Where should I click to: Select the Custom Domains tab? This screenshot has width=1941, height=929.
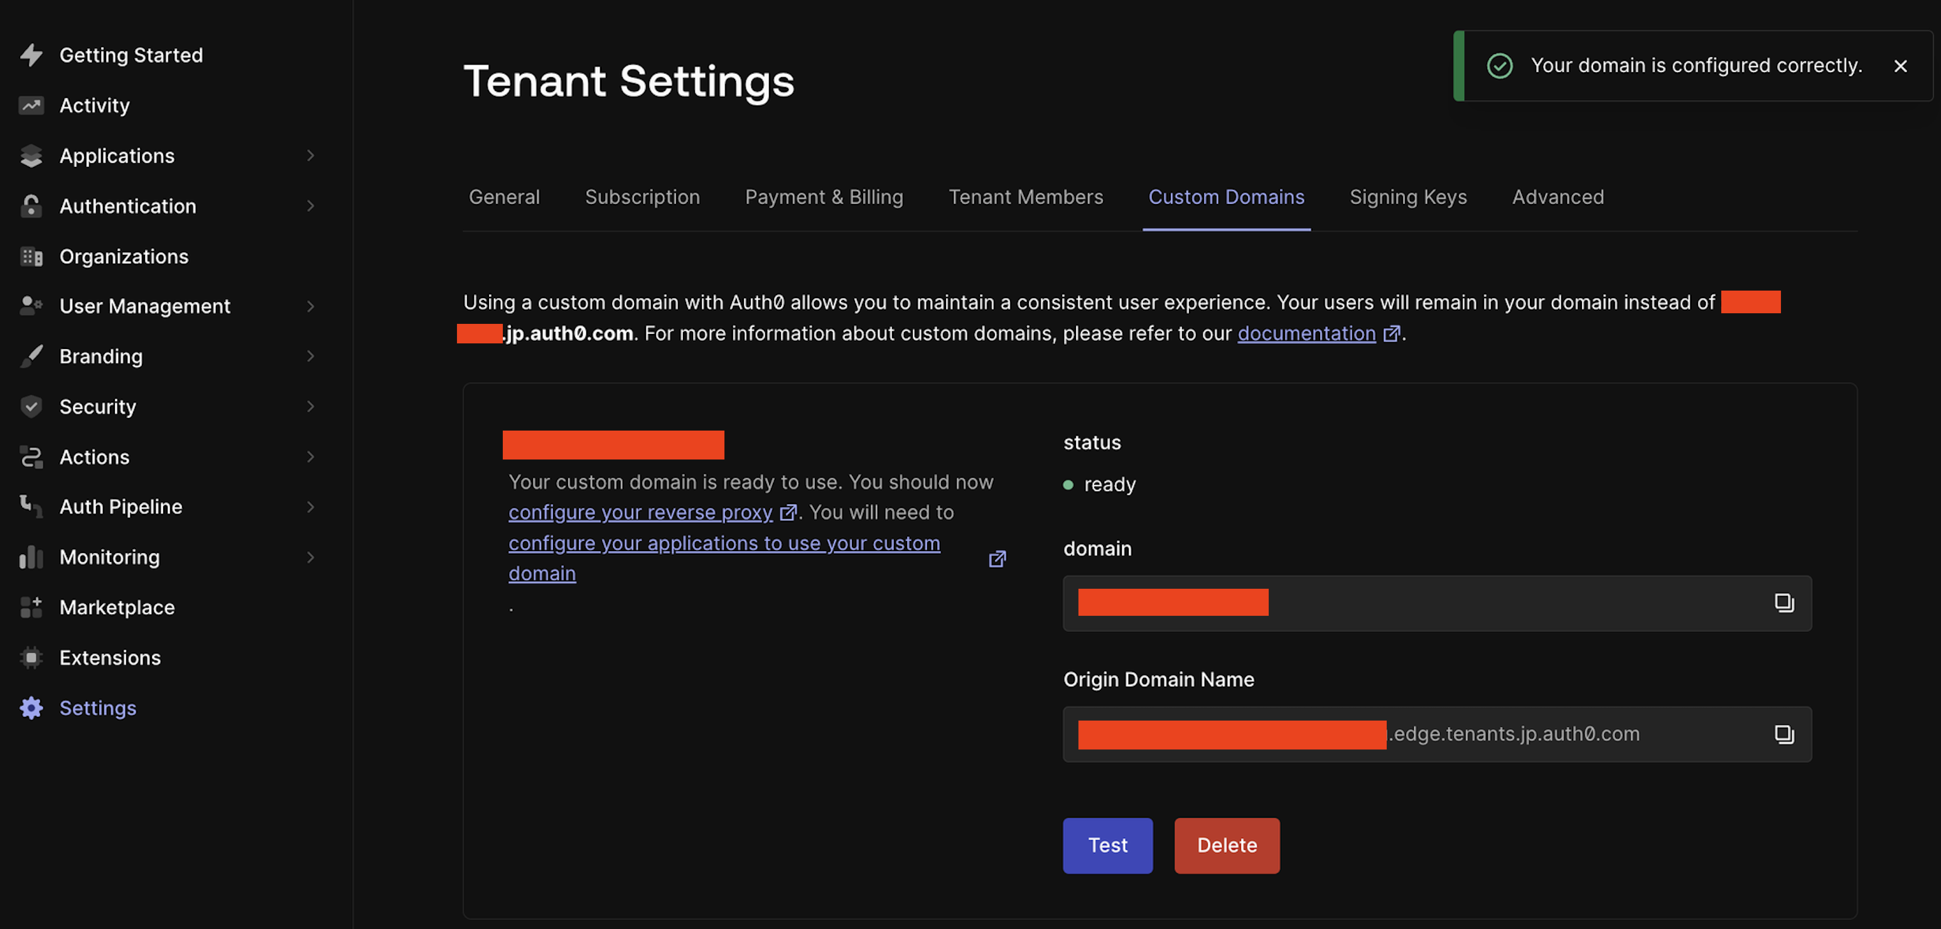1226,196
